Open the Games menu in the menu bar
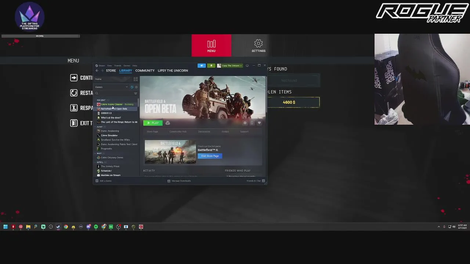 coord(127,66)
